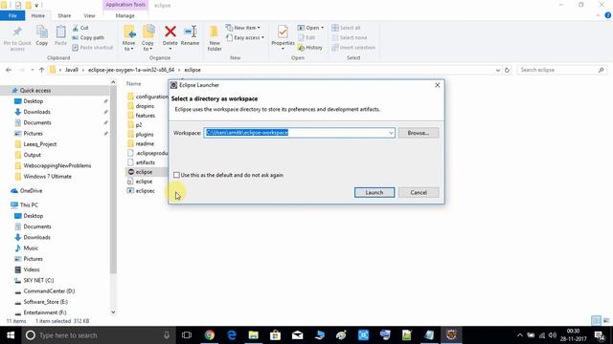Screen dimensions: 613x344
Task: Click Invert selection in ribbon
Action: [x=353, y=47]
